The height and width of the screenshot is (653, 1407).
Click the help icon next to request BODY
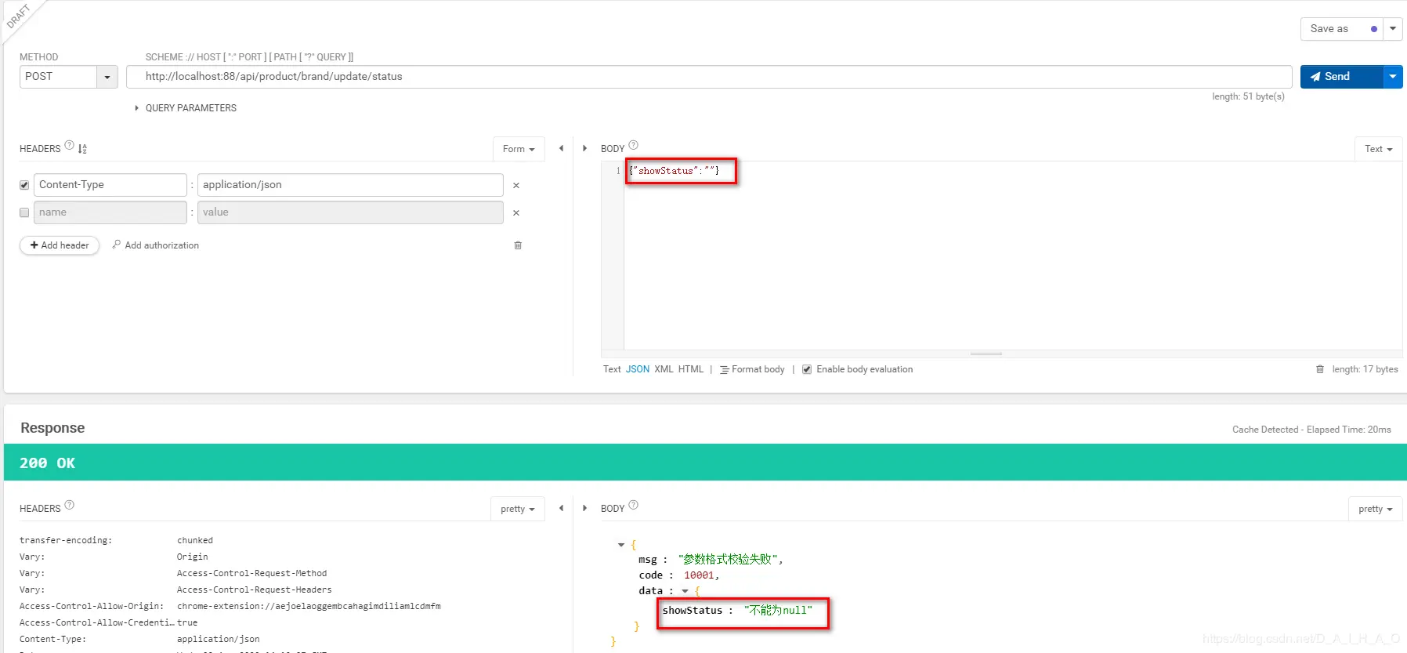[634, 145]
